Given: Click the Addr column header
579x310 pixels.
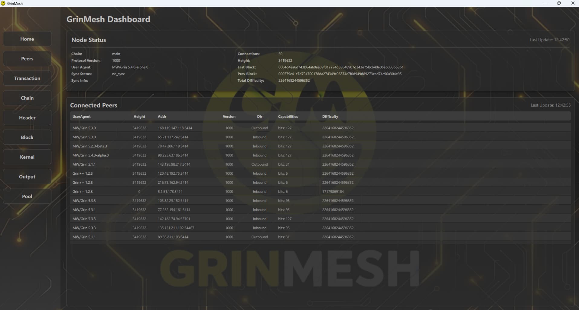Looking at the screenshot, I should click(162, 117).
